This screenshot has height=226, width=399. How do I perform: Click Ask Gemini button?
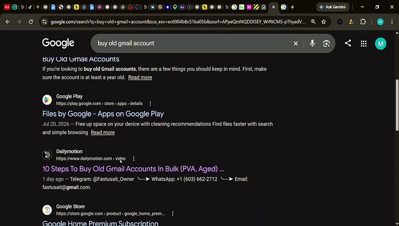[332, 7]
